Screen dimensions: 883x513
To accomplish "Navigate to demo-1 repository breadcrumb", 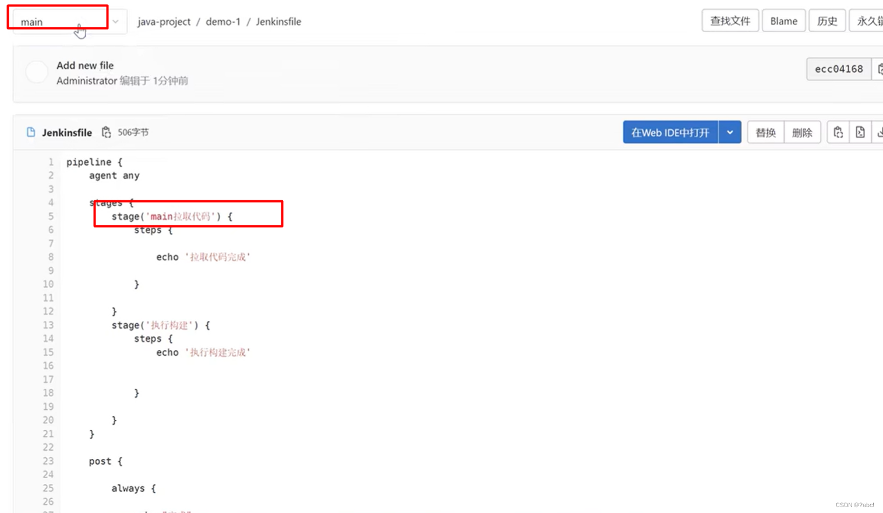I will (x=223, y=22).
